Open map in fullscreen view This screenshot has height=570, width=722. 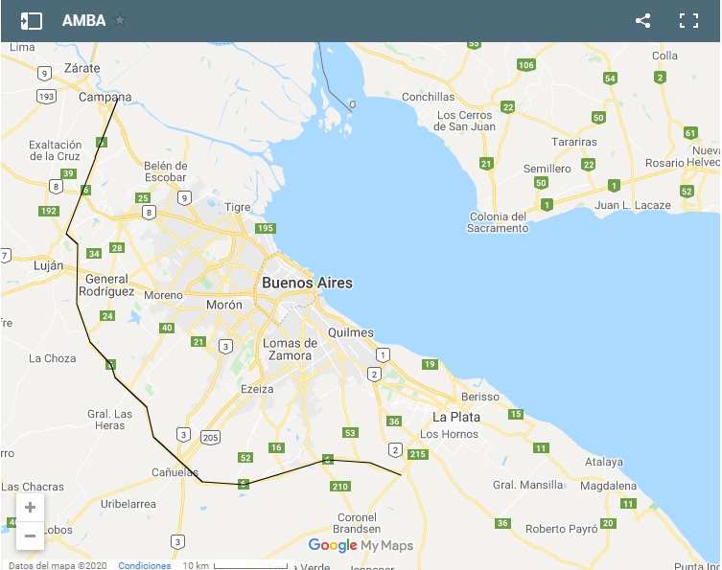coord(688,21)
